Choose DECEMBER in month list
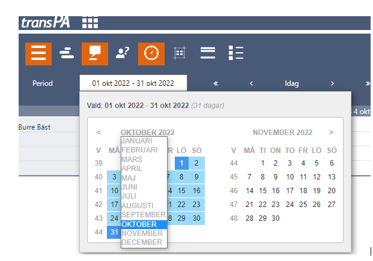Viewport: 373px width, 261px height. pos(144,242)
